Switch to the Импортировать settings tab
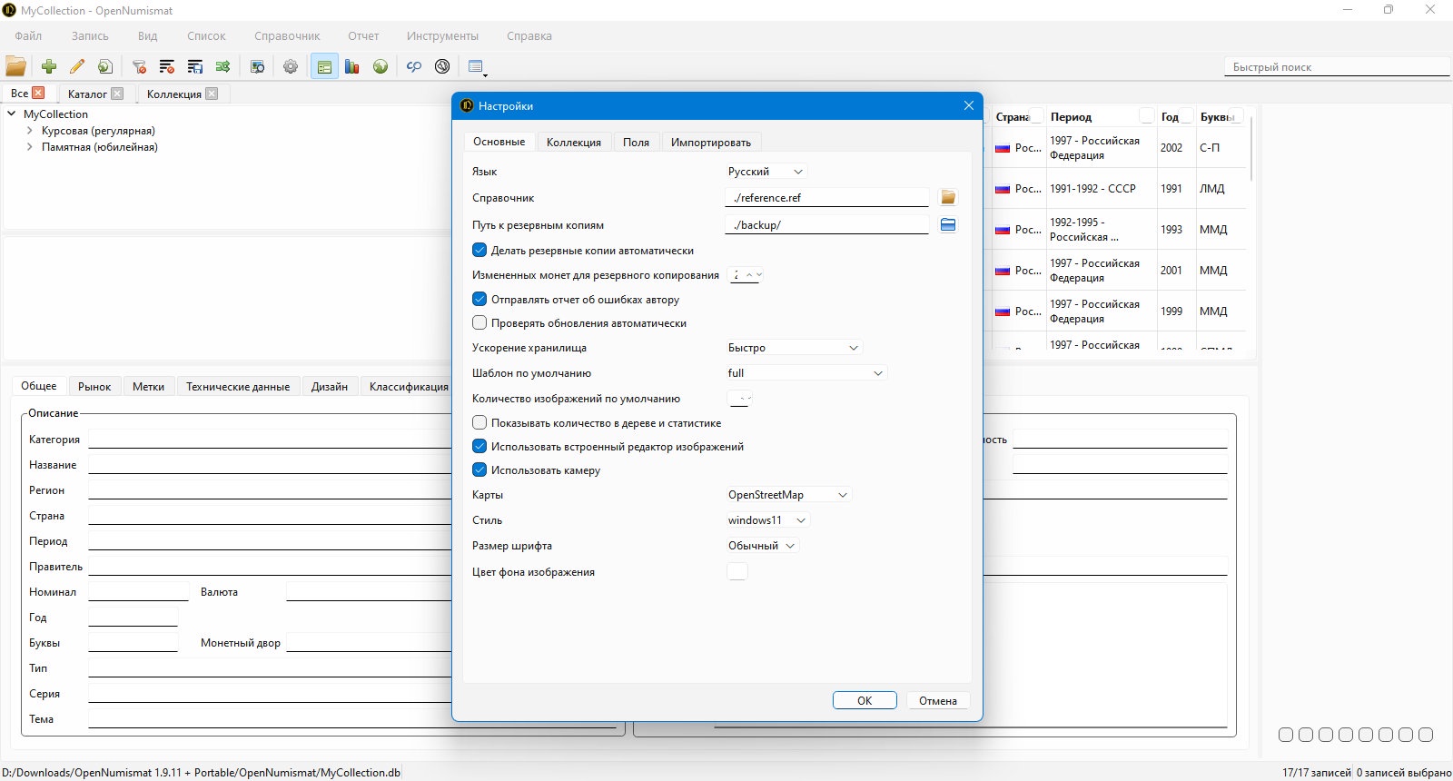1453x781 pixels. click(x=711, y=142)
